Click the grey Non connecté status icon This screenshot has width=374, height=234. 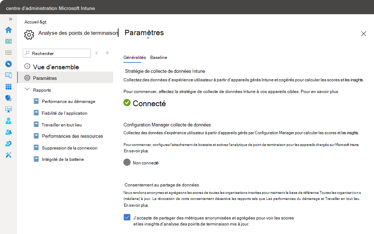tap(127, 162)
